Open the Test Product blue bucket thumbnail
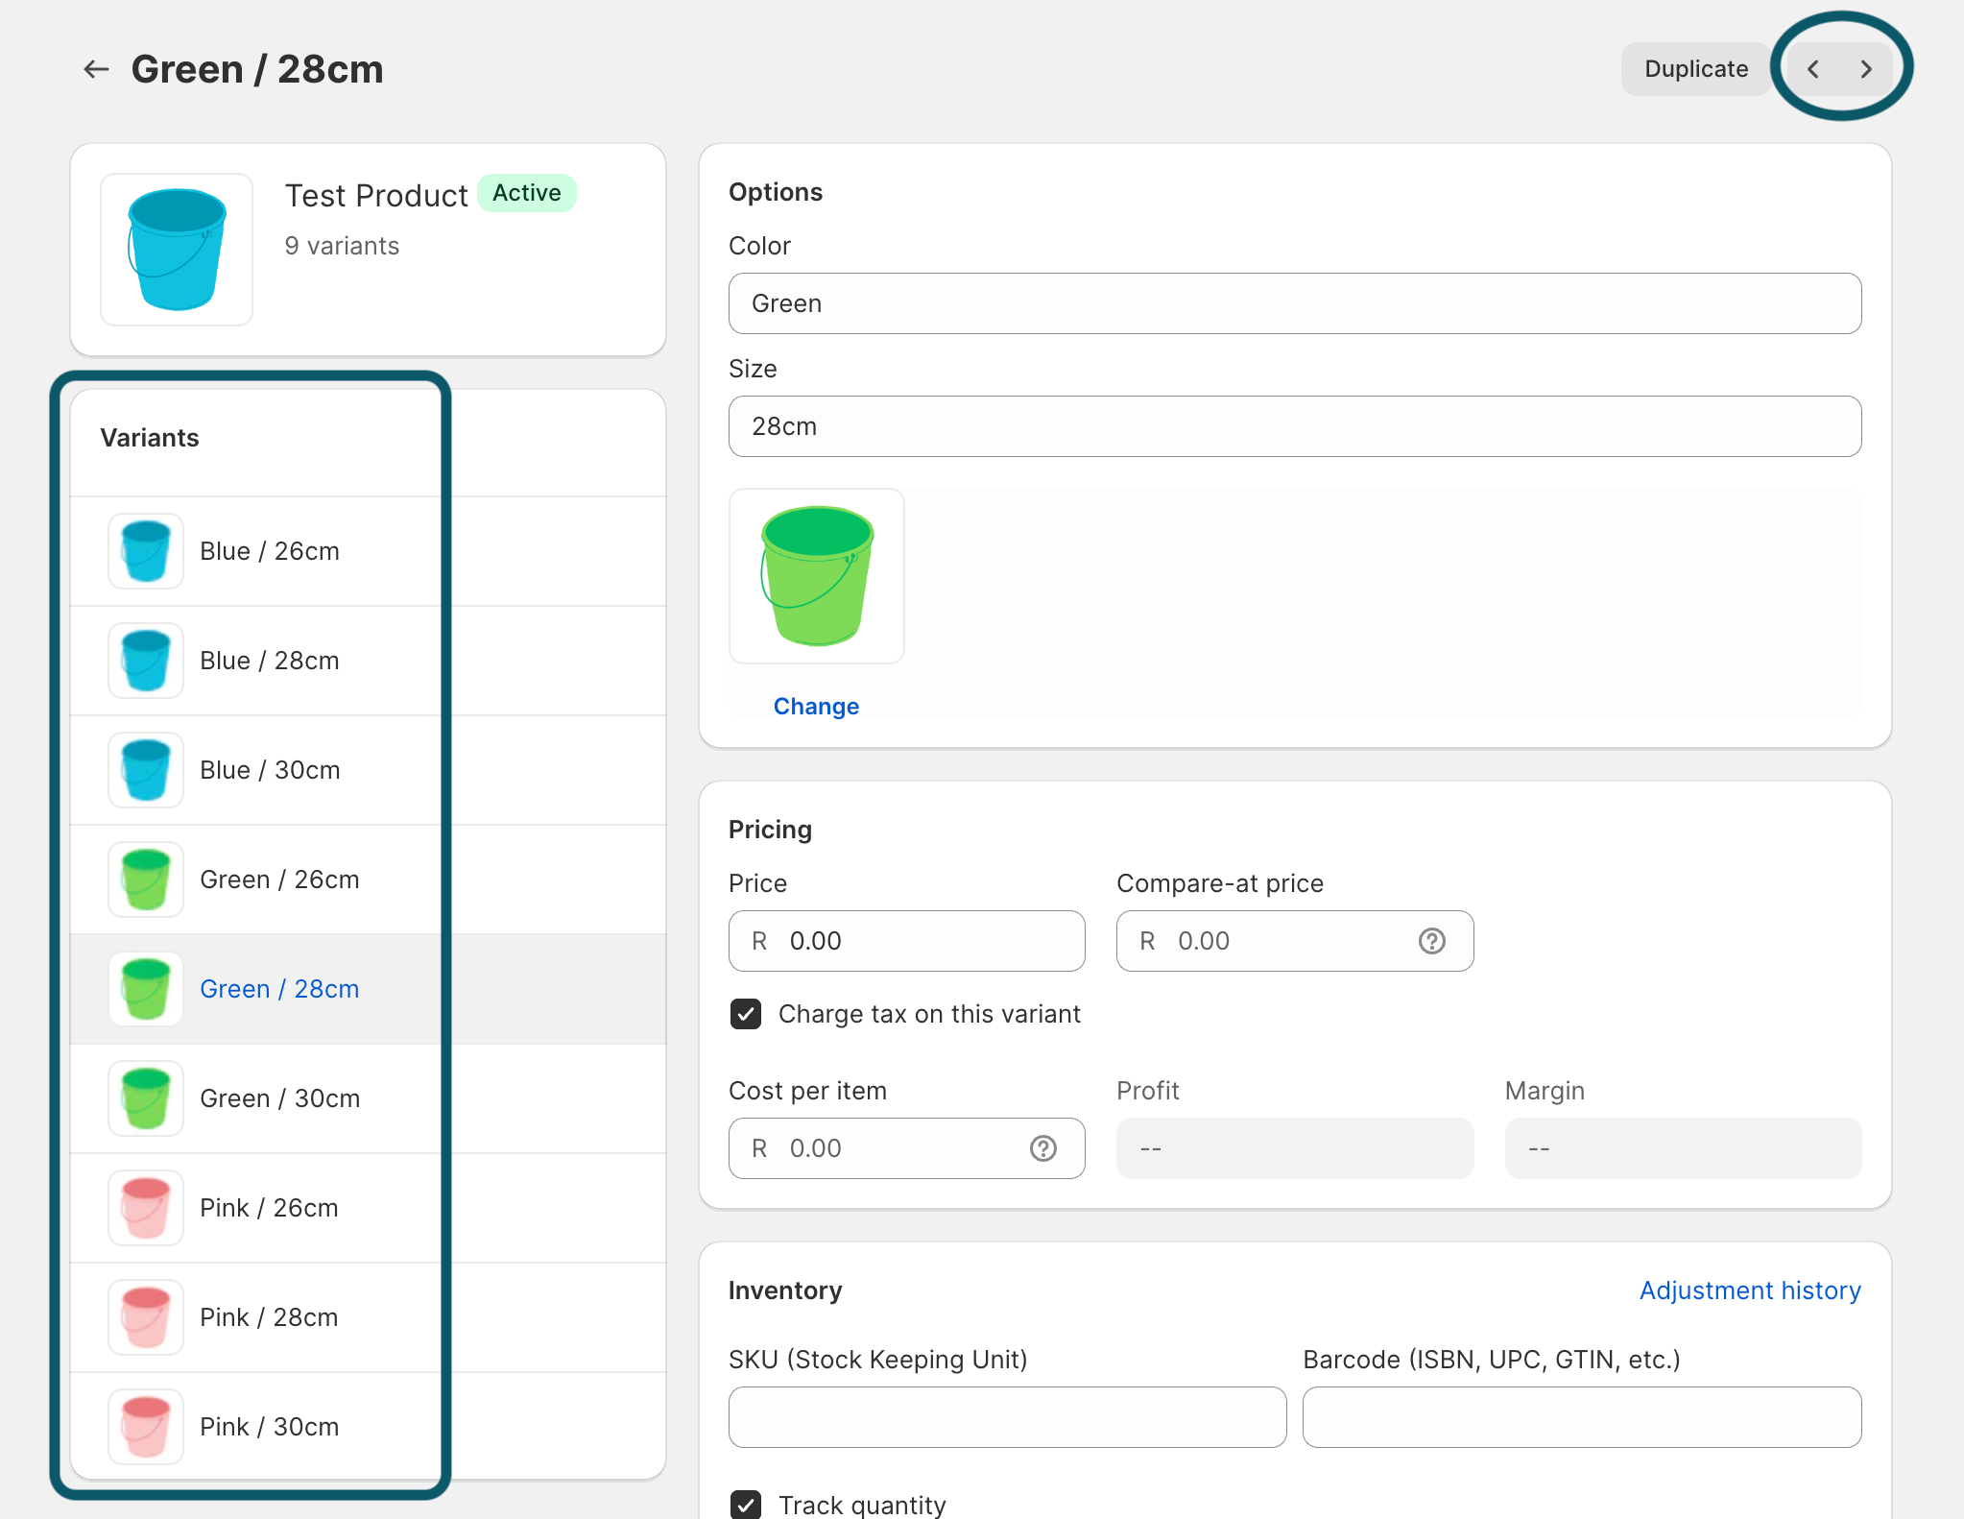 click(x=177, y=250)
